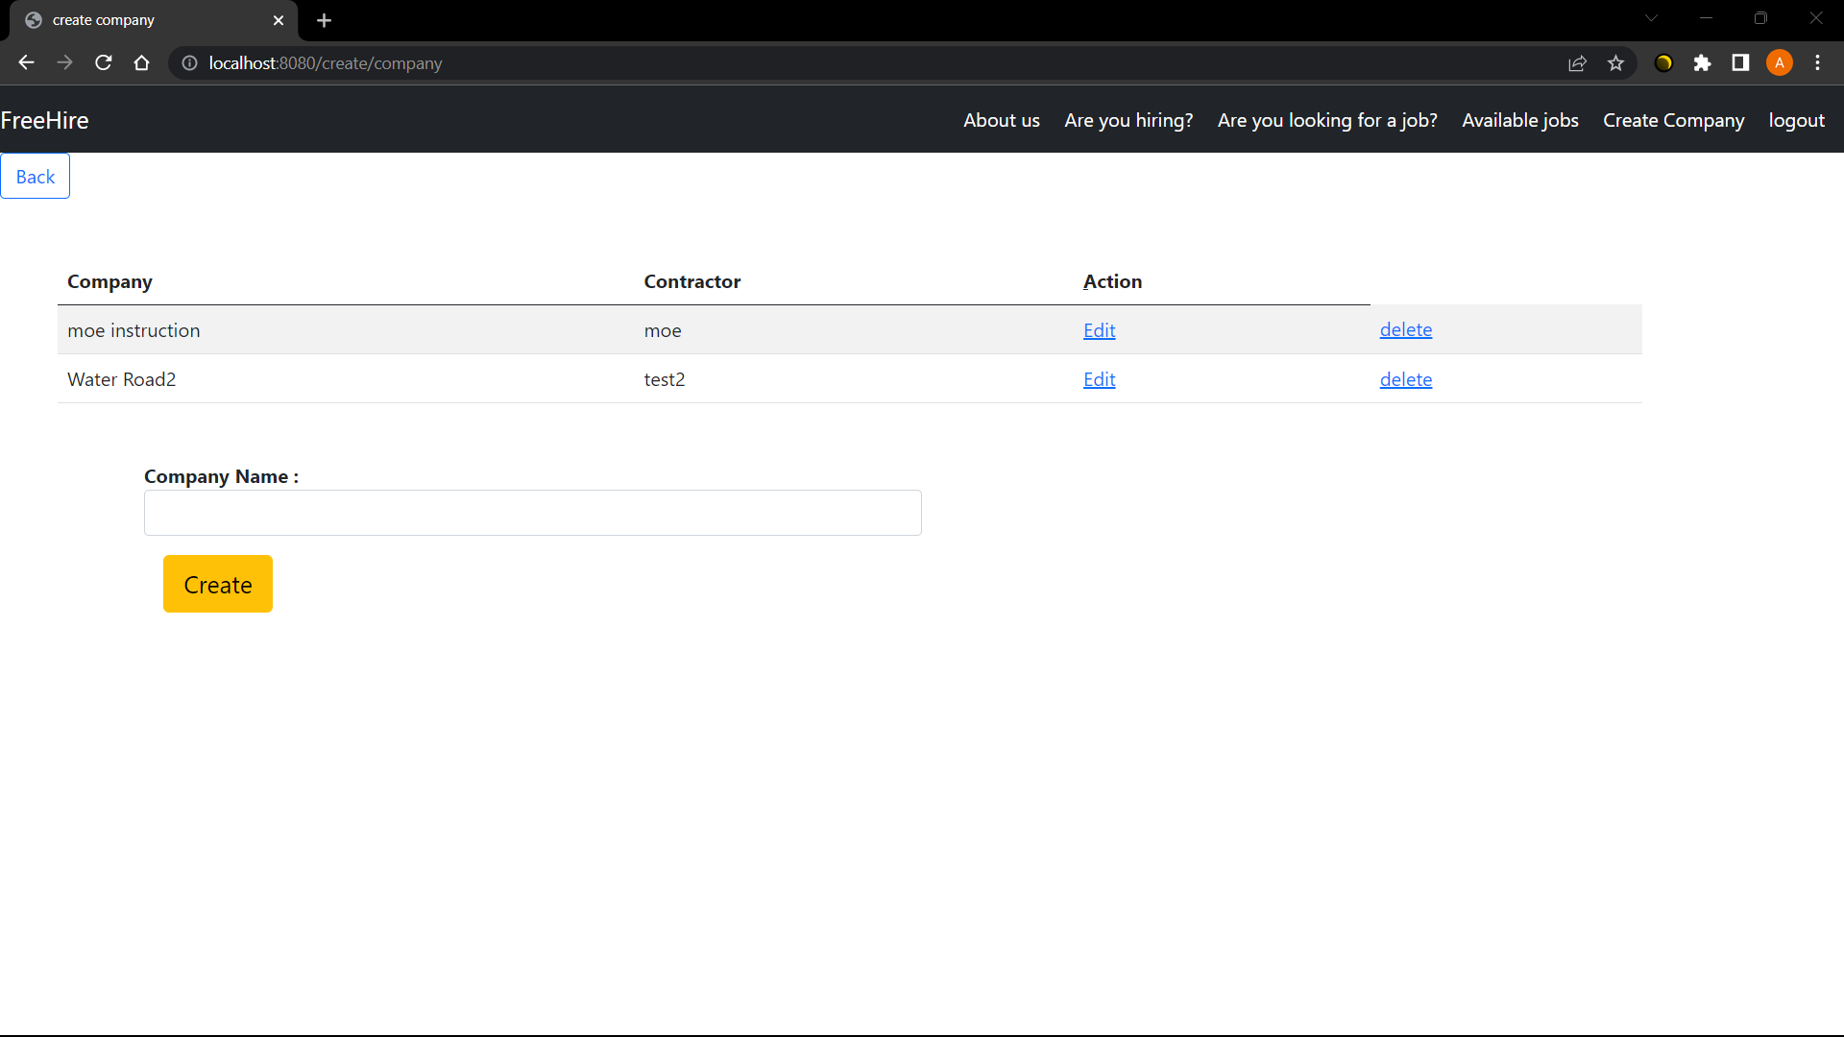This screenshot has height=1037, width=1844.
Task: Click the Back button
Action: [x=36, y=177]
